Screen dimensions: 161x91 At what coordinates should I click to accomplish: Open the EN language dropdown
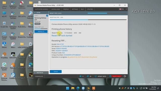(x=123, y=9)
